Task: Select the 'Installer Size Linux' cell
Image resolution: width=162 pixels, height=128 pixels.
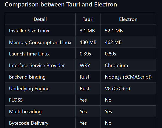Action: click(x=29, y=31)
